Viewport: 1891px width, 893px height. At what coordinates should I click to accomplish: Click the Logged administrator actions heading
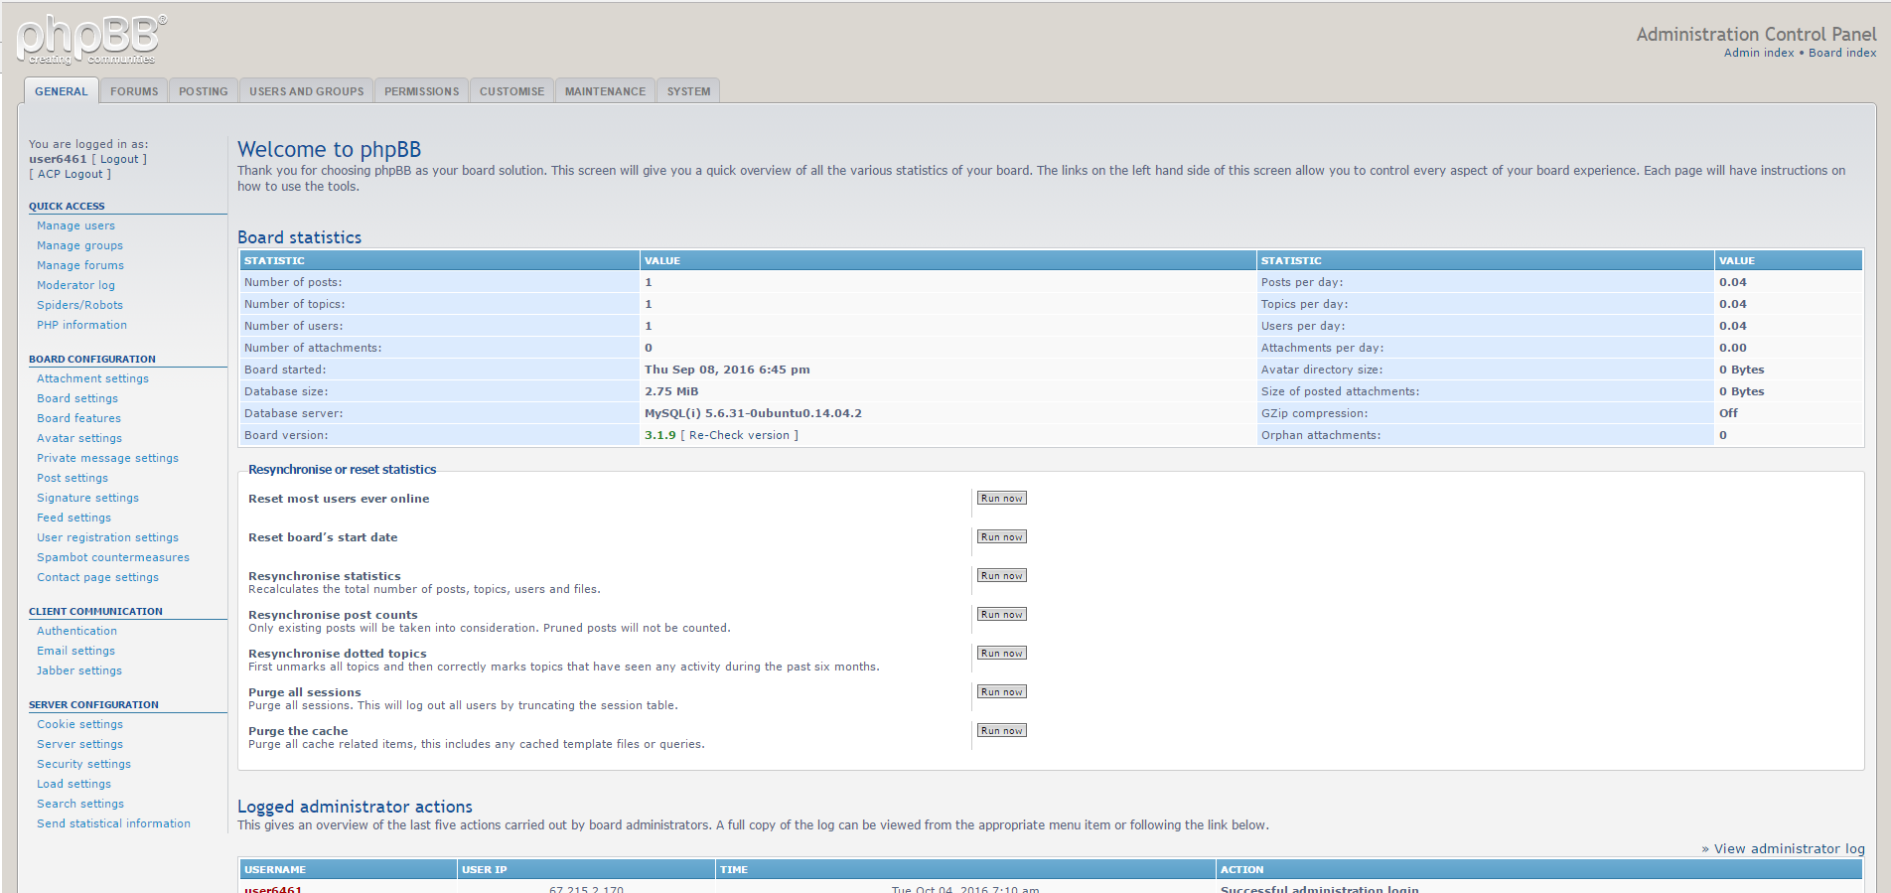[x=355, y=807]
